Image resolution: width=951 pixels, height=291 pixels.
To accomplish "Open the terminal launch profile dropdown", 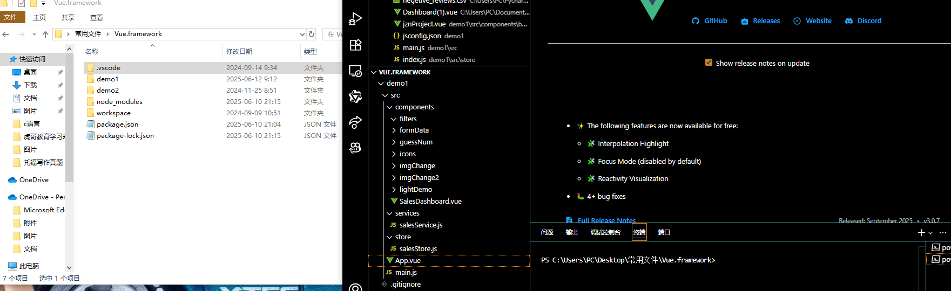I will (x=930, y=233).
